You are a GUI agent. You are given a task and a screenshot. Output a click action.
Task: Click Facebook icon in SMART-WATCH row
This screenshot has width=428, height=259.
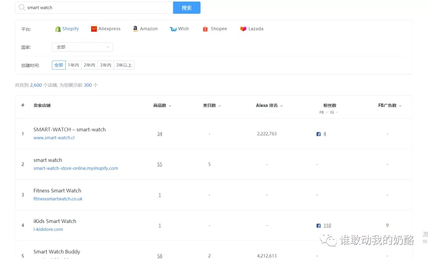[318, 134]
